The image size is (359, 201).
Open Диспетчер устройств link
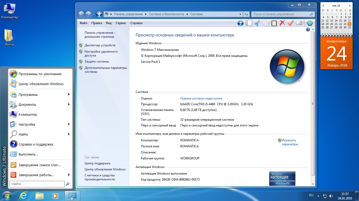[x=100, y=45]
